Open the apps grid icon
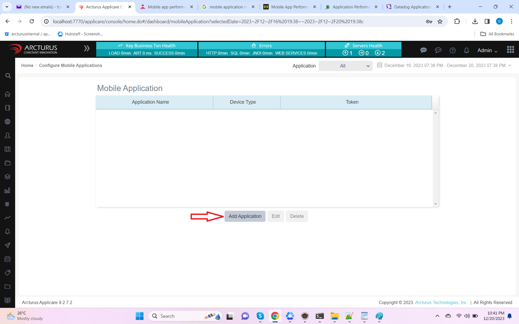The image size is (519, 324). [510, 49]
